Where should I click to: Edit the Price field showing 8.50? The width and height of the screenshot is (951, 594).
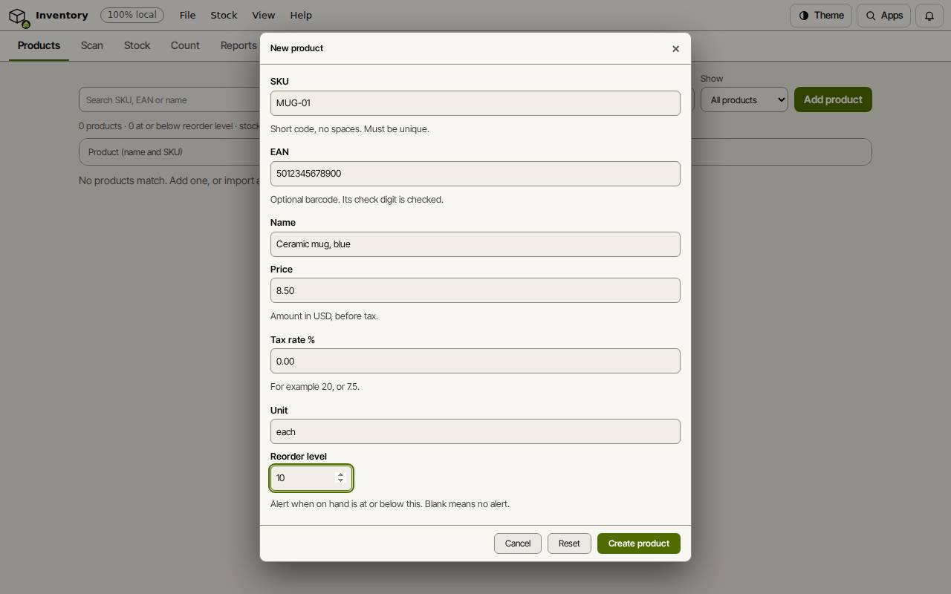tap(475, 290)
